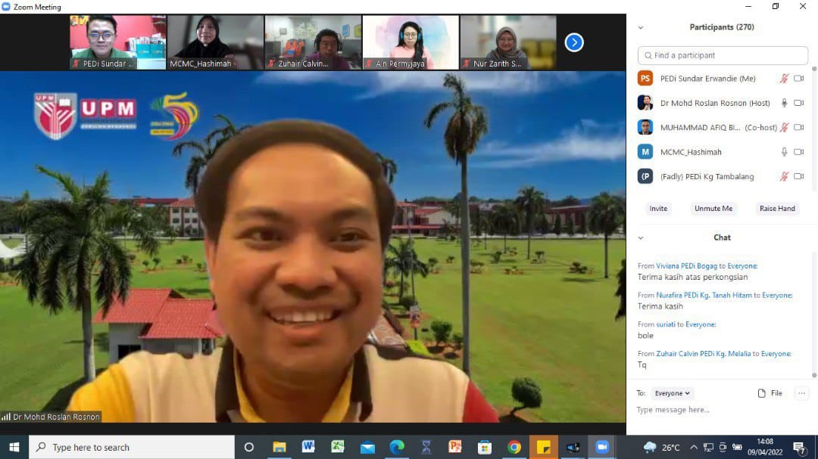The image size is (818, 459).
Task: Toggle muted mic for PEDi Sundar Erwandie
Action: tap(785, 79)
